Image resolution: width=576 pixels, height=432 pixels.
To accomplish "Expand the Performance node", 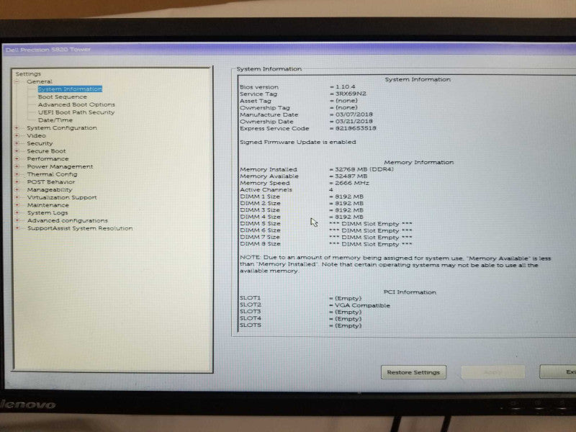I will point(17,158).
